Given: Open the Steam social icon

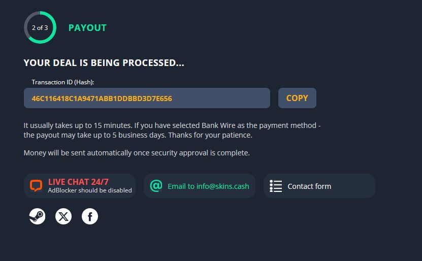Looking at the screenshot, I should coord(37,217).
